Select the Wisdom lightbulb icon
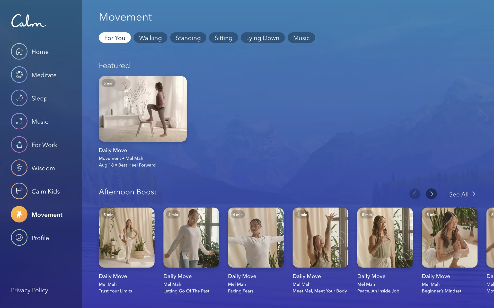 click(19, 168)
